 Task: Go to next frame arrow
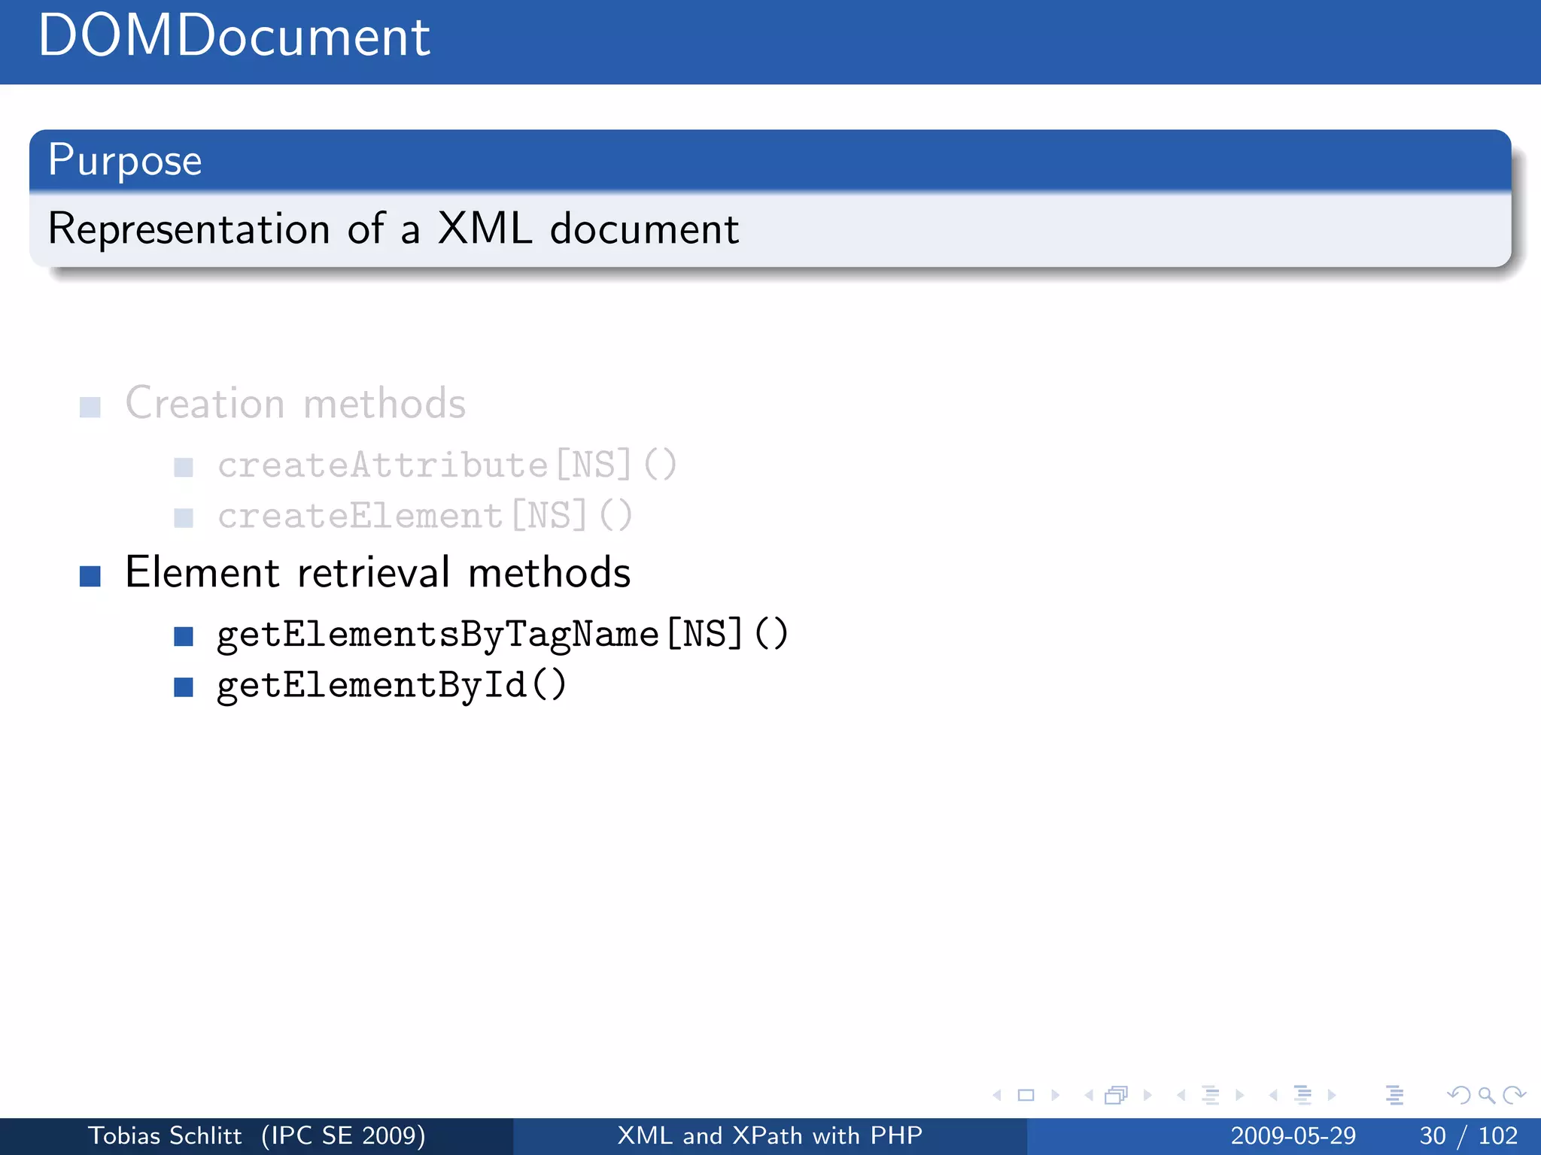pos(1147,1096)
